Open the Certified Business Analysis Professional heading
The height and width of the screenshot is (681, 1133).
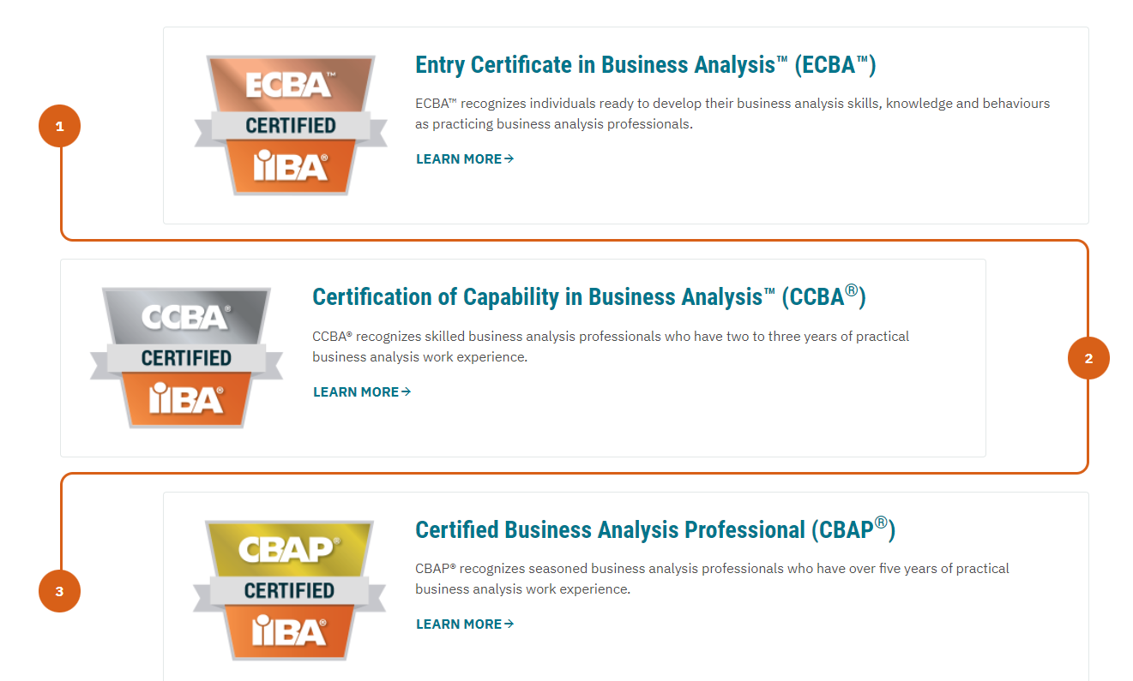pyautogui.click(x=655, y=529)
